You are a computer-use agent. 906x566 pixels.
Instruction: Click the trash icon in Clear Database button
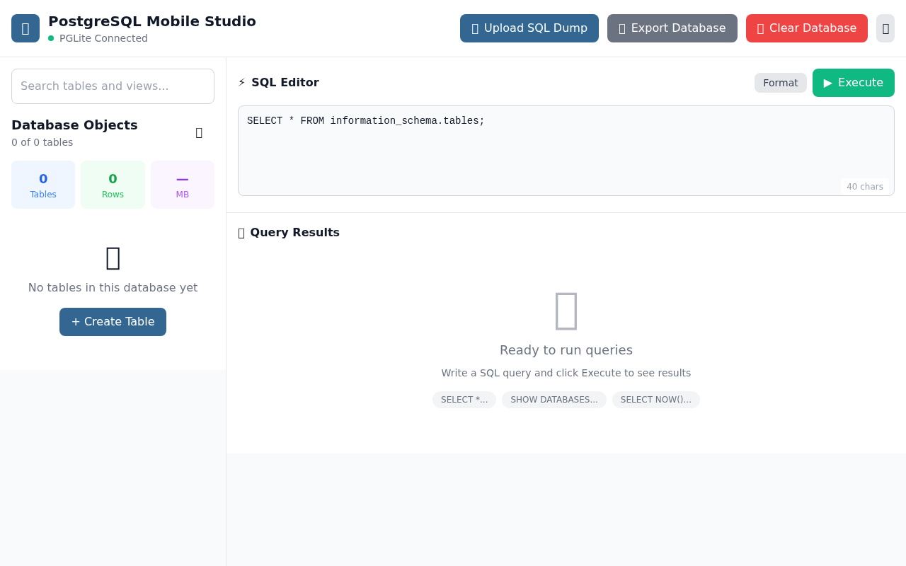[x=762, y=28]
